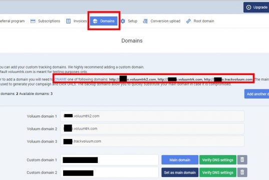Open the Setup tab
The height and width of the screenshot is (180, 269).
pos(129,21)
